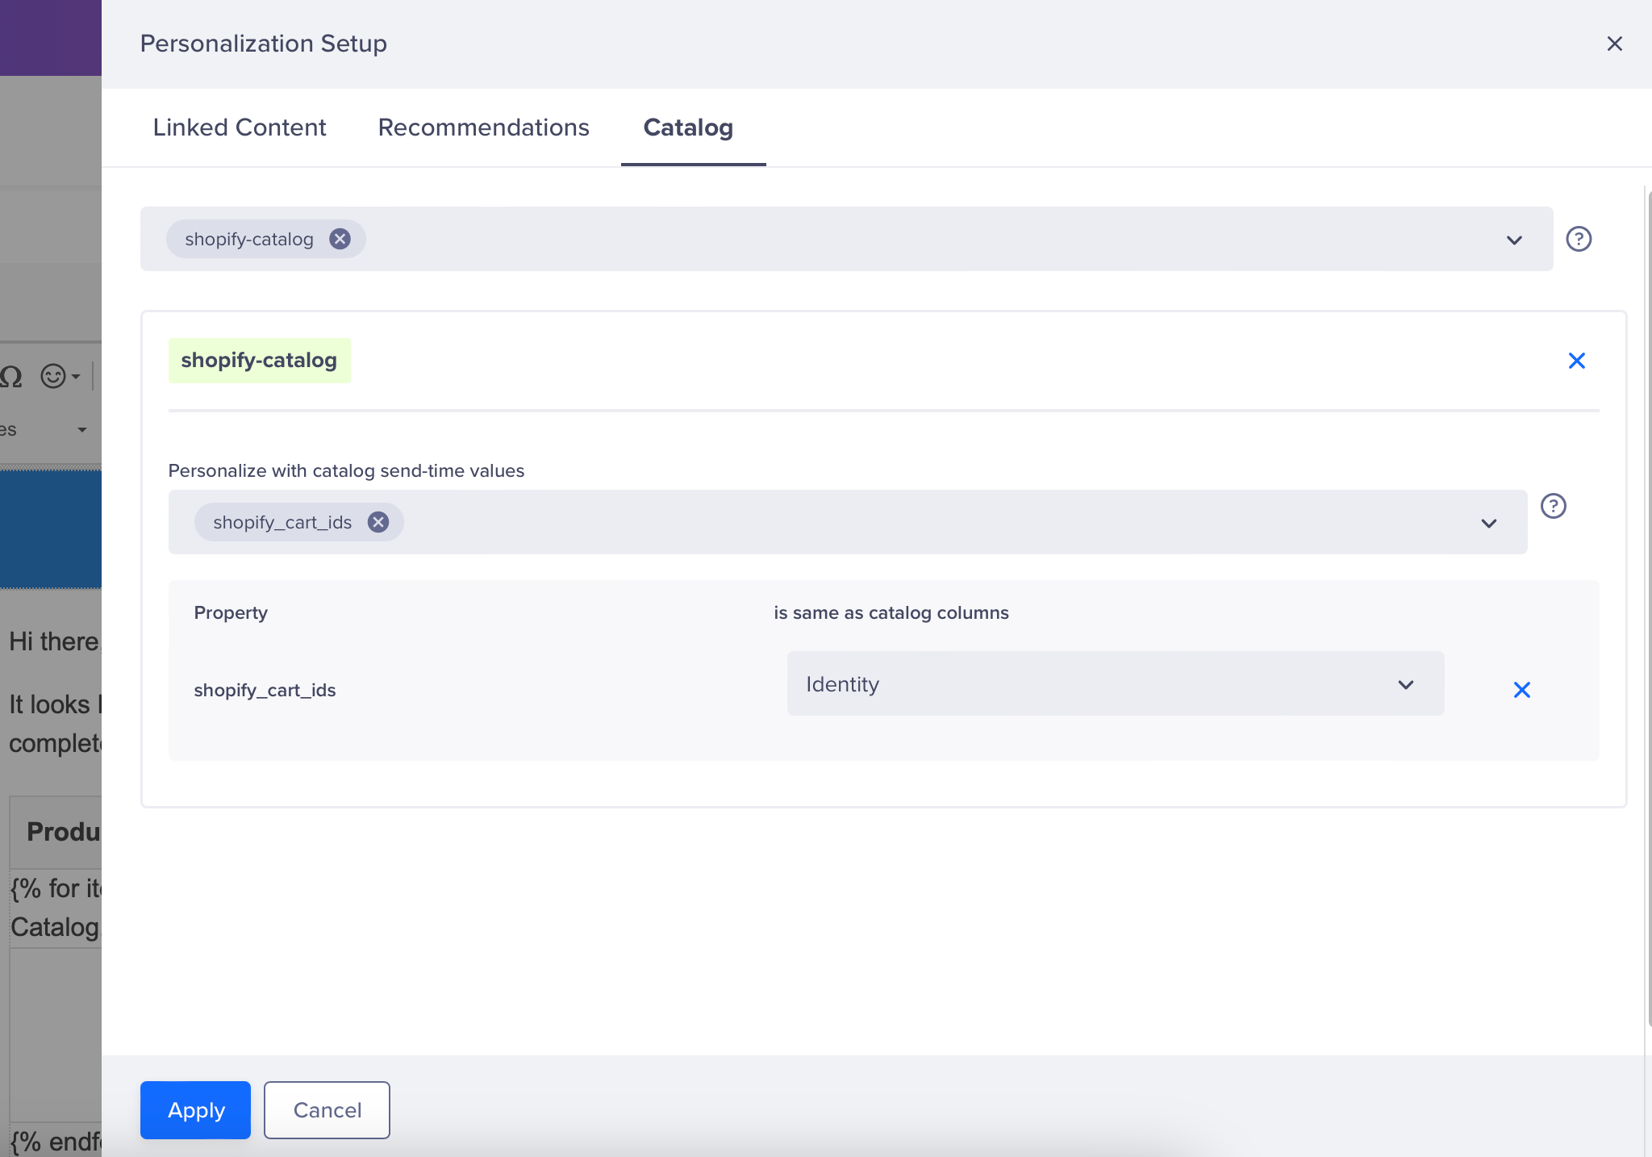Select the Catalog tab
Viewport: 1652px width, 1157px height.
tap(688, 127)
